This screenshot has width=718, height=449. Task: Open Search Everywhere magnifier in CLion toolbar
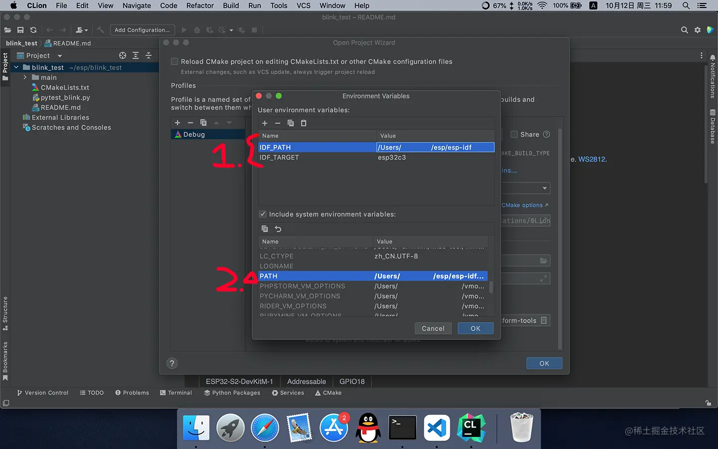point(685,30)
